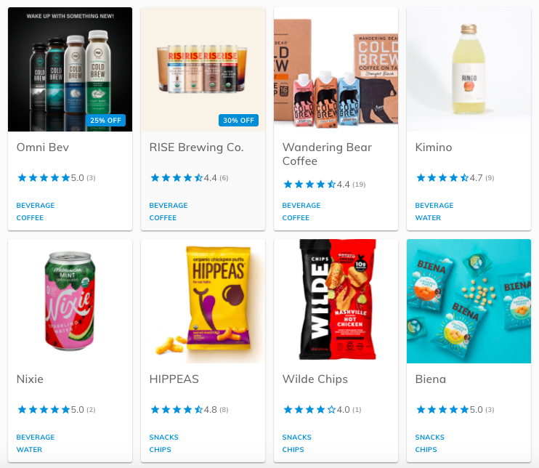The image size is (539, 468).
Task: Open the Nixie sparkling water can image
Action: [x=70, y=302]
